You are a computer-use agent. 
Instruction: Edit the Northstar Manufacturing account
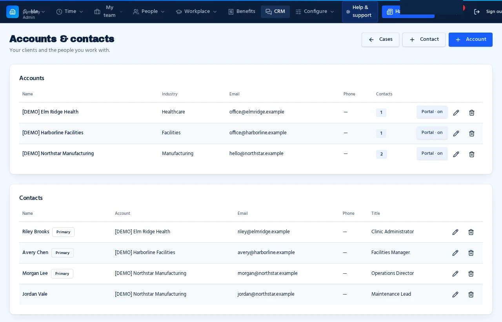click(456, 154)
